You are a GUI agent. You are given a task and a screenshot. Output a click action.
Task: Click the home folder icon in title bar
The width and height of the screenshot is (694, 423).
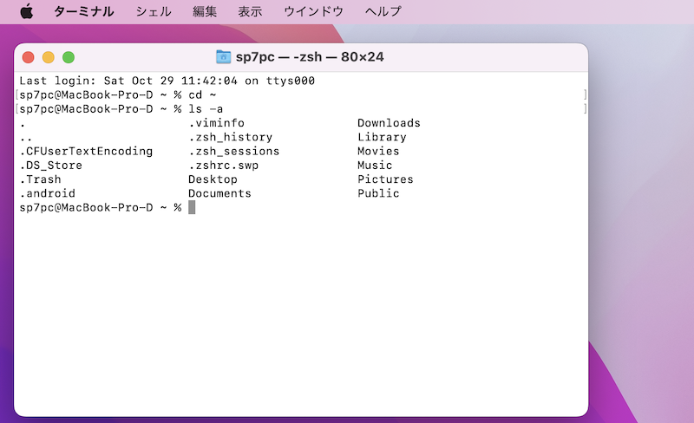tap(224, 57)
